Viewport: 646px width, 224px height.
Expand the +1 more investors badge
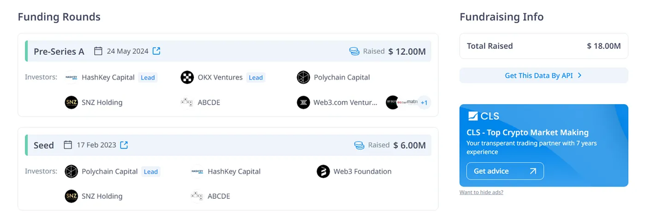(424, 103)
